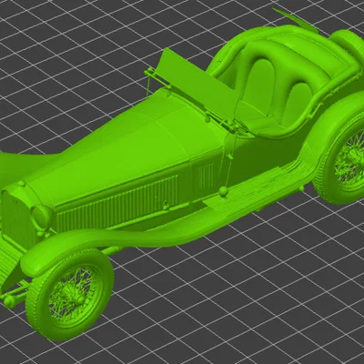This screenshot has width=364, height=364.
Task: Select the green car model's hood
Action: pyautogui.click(x=121, y=146)
